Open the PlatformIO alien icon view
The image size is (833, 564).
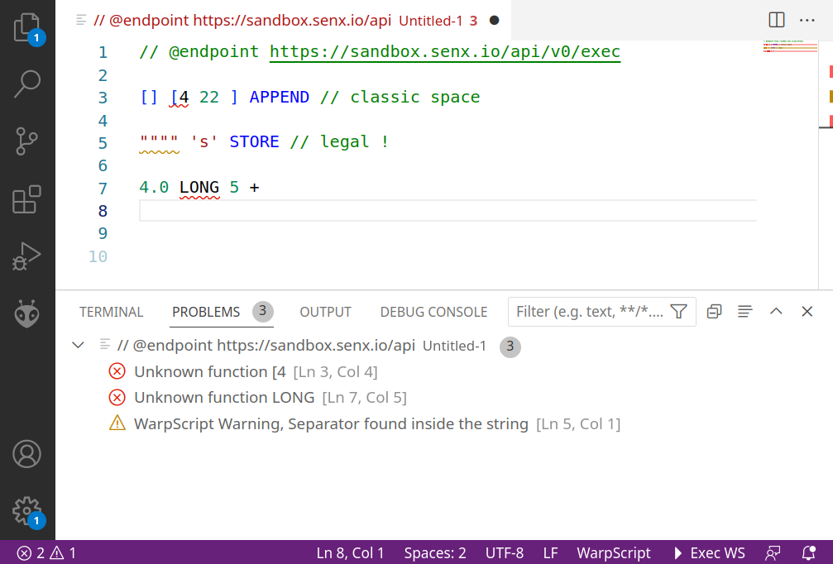click(x=27, y=313)
